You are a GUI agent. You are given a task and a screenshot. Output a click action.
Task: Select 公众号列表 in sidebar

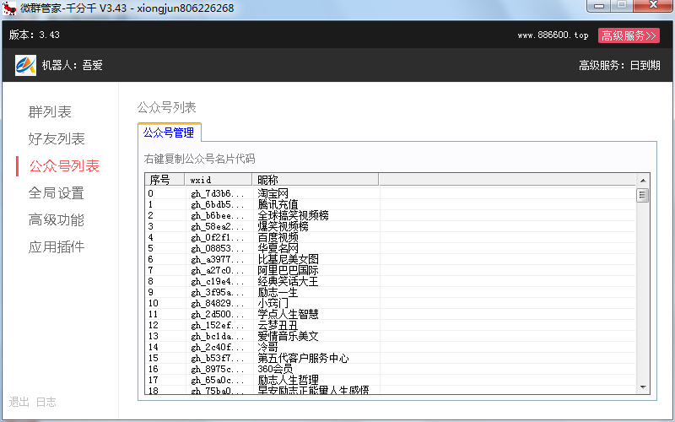[x=64, y=166]
